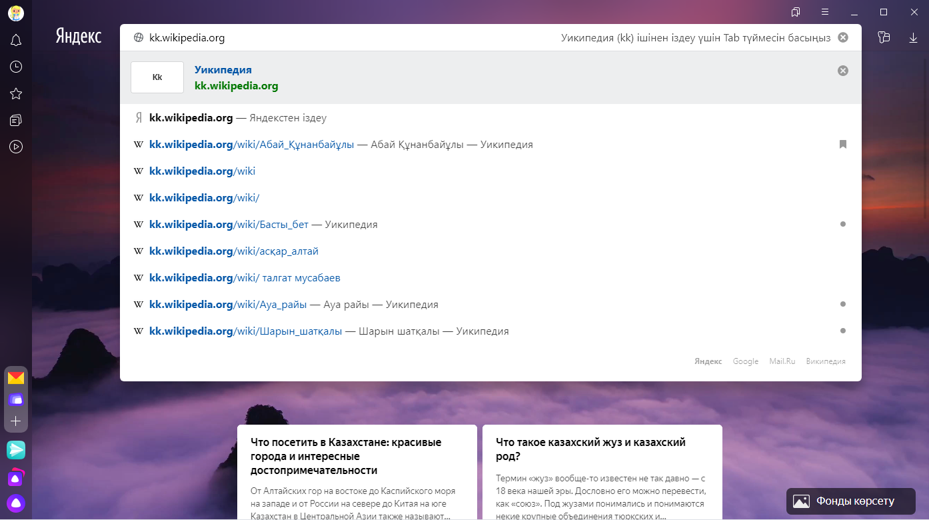
Task: Open the collections icon in sidebar
Action: pyautogui.click(x=16, y=120)
